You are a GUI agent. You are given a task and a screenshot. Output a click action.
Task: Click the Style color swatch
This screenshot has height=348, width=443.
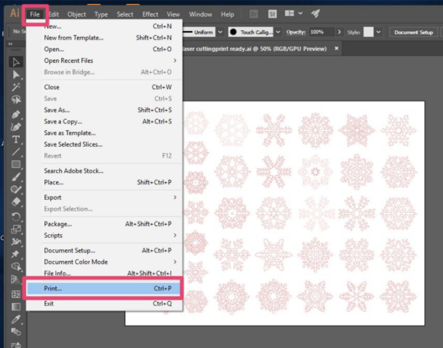click(369, 32)
